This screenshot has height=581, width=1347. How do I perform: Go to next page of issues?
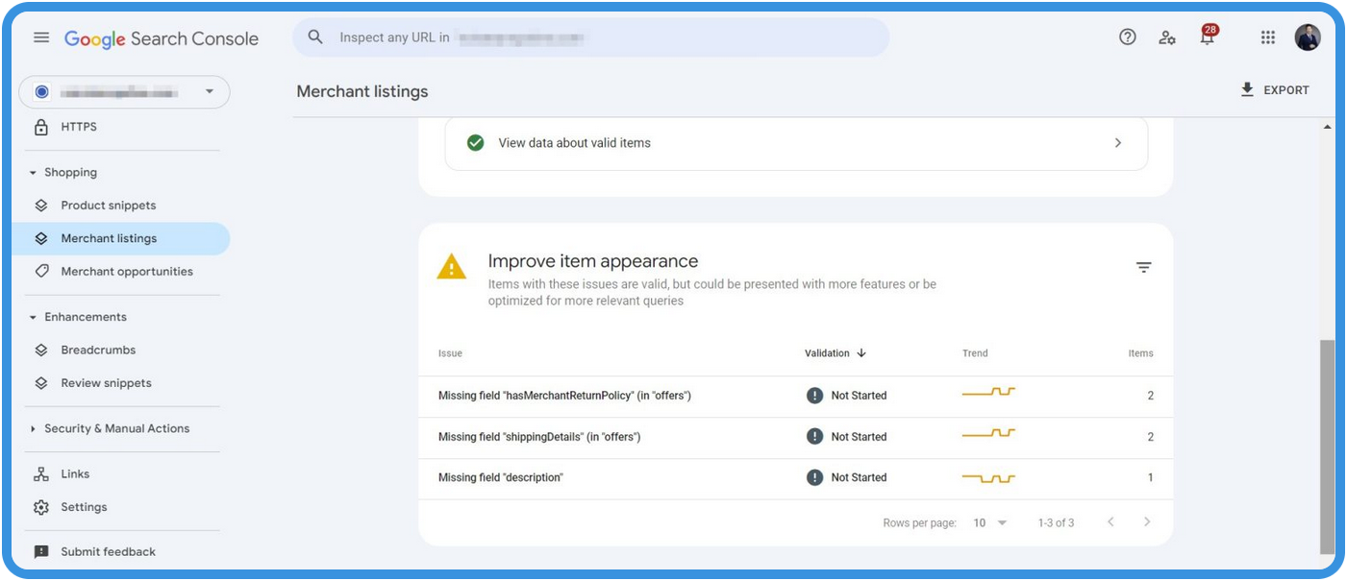point(1146,521)
